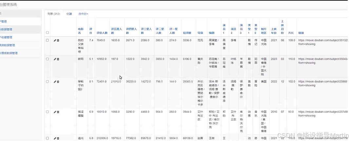350x141 pixels.
Task: Sort by the 上映年份 column header
Action: [274, 31]
